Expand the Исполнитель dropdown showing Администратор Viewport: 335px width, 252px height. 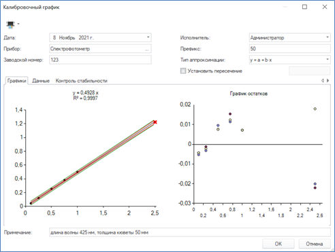point(328,37)
